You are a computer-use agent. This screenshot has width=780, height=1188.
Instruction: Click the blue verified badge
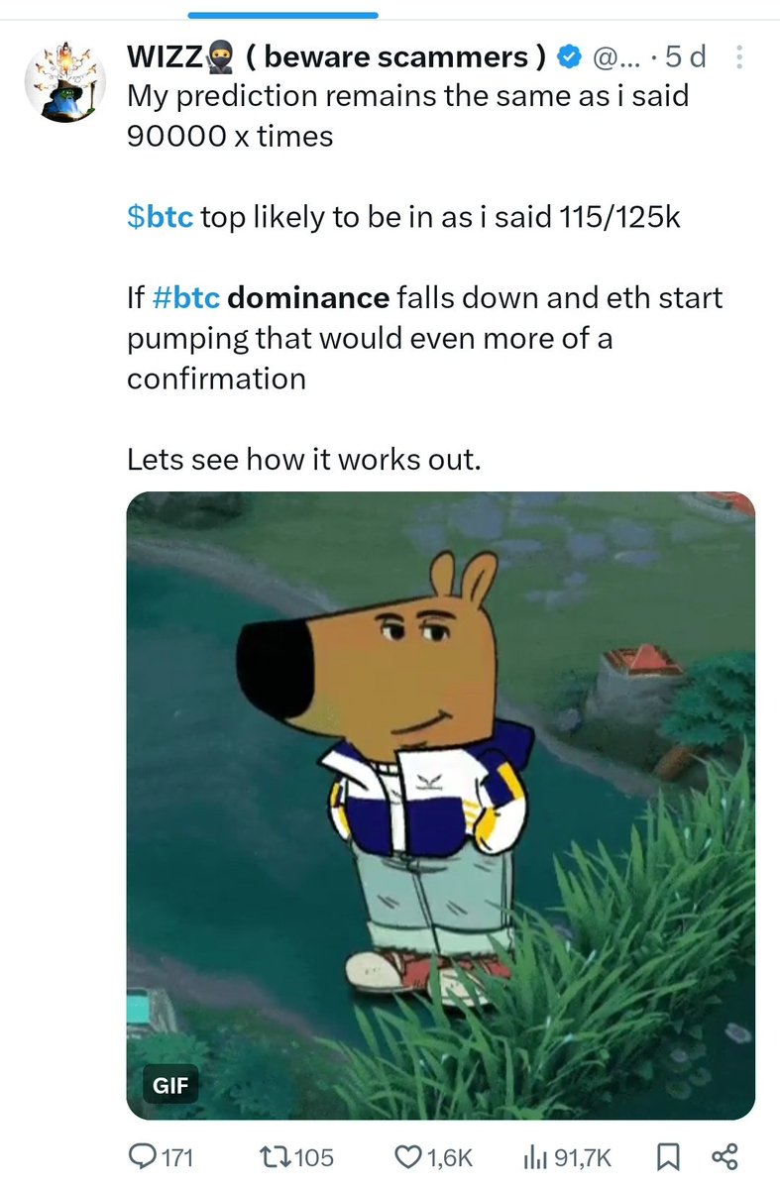point(569,56)
